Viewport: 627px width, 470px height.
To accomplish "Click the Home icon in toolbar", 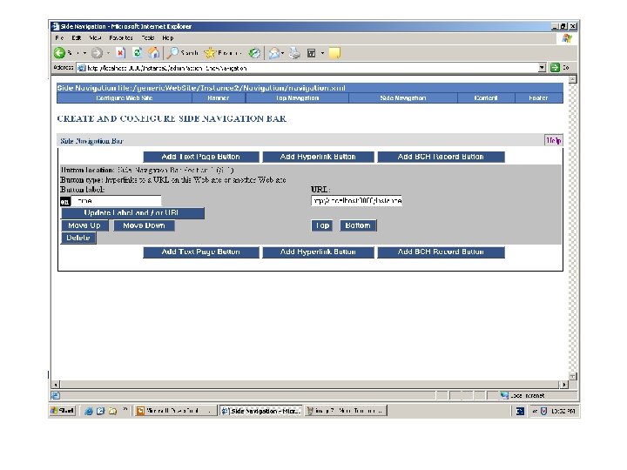I will click(x=153, y=53).
